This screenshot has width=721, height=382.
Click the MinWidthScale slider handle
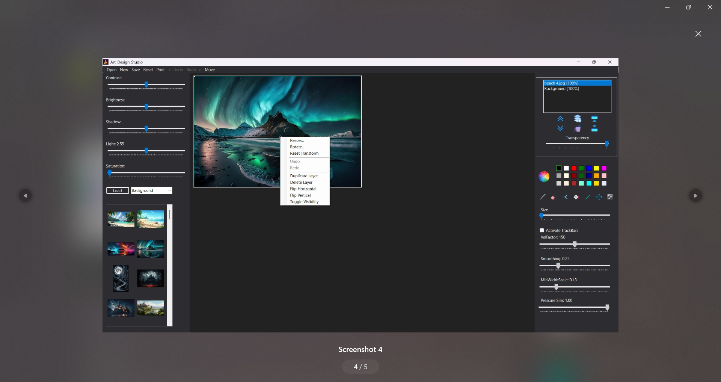pyautogui.click(x=556, y=287)
